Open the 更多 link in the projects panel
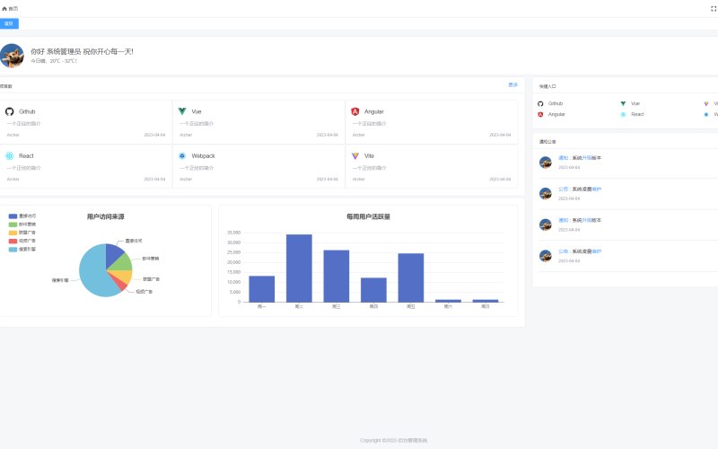 (512, 85)
